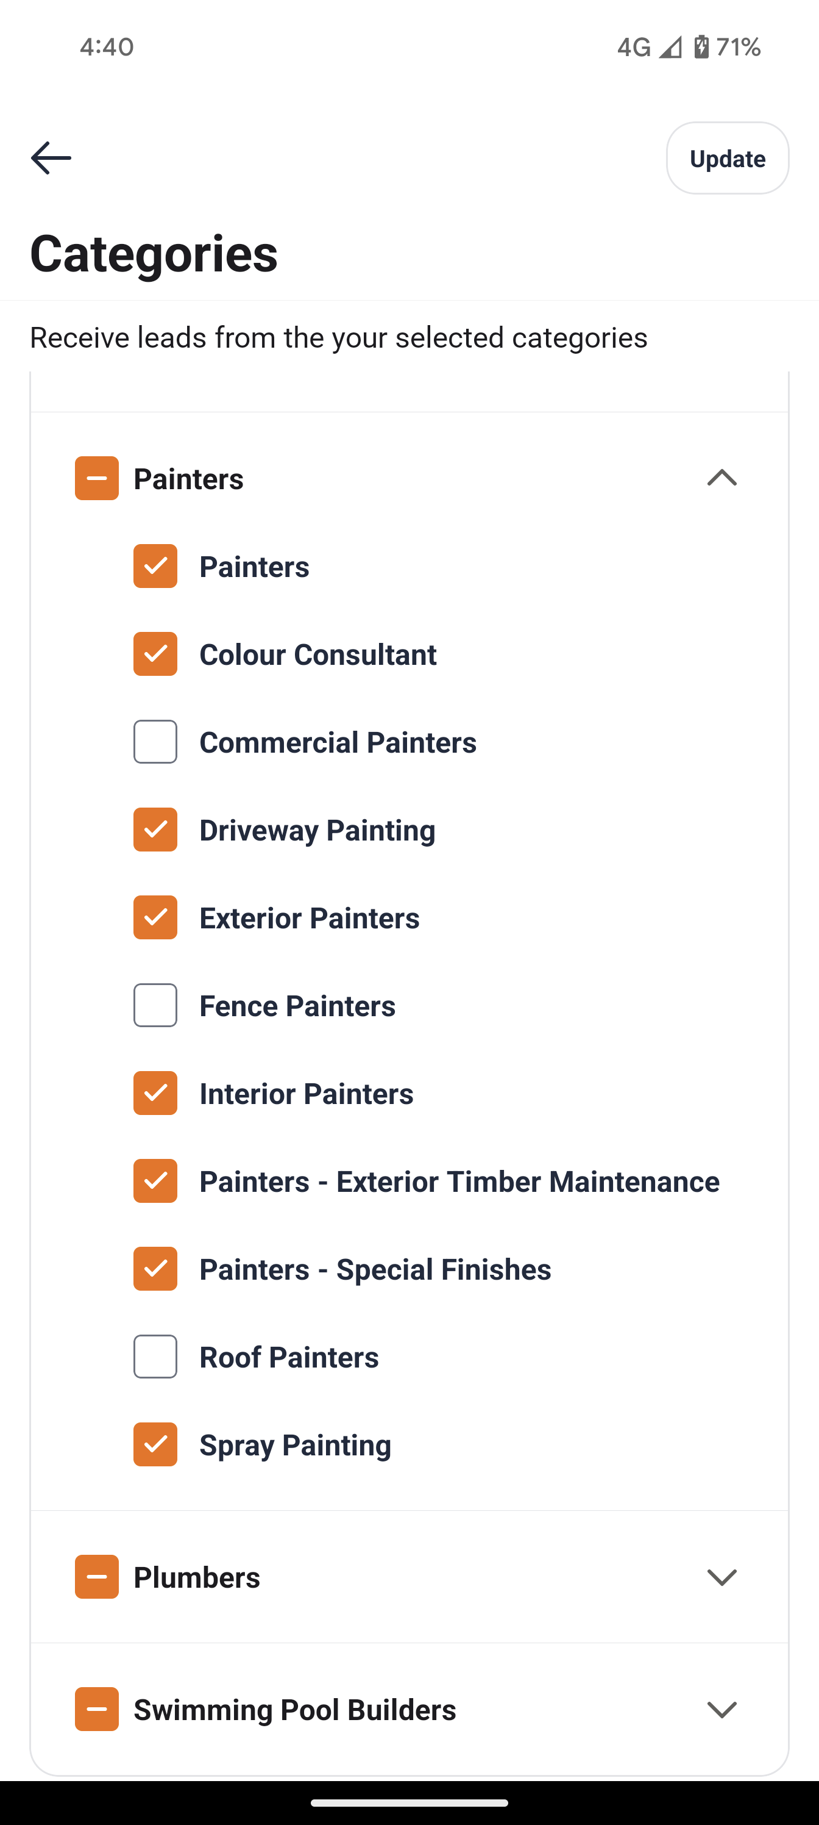Viewport: 819px width, 1825px height.
Task: Check the Fence Painters checkbox
Action: [x=156, y=1005]
